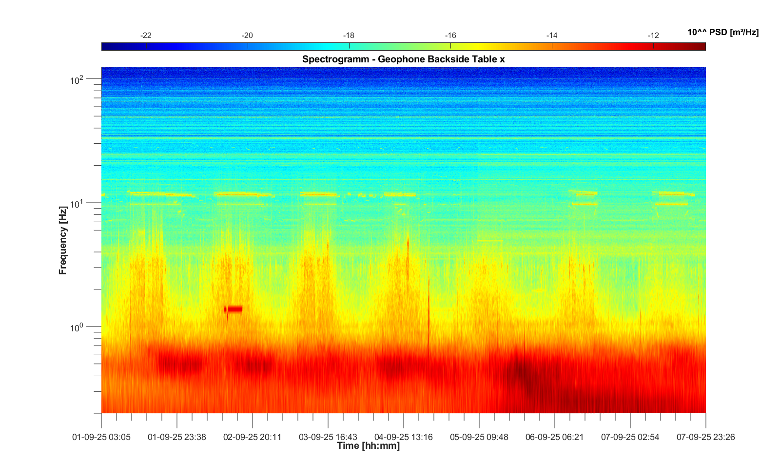Select the 10^2 frequency tick label
This screenshot has width=780, height=460.
77,80
